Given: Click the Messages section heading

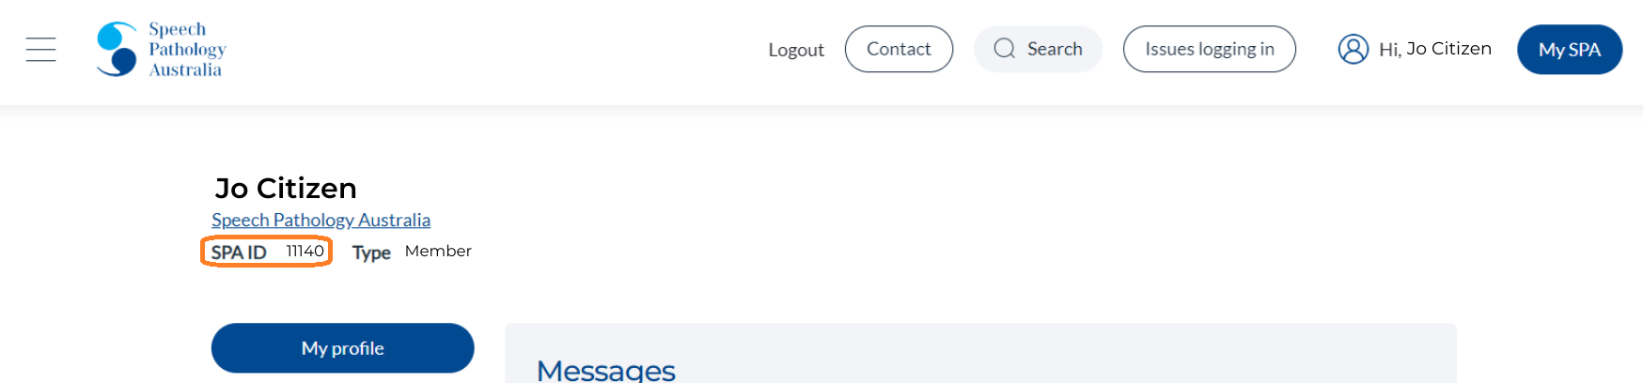Looking at the screenshot, I should pyautogui.click(x=606, y=369).
